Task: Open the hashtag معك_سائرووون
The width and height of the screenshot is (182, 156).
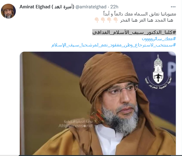Action: click(159, 39)
